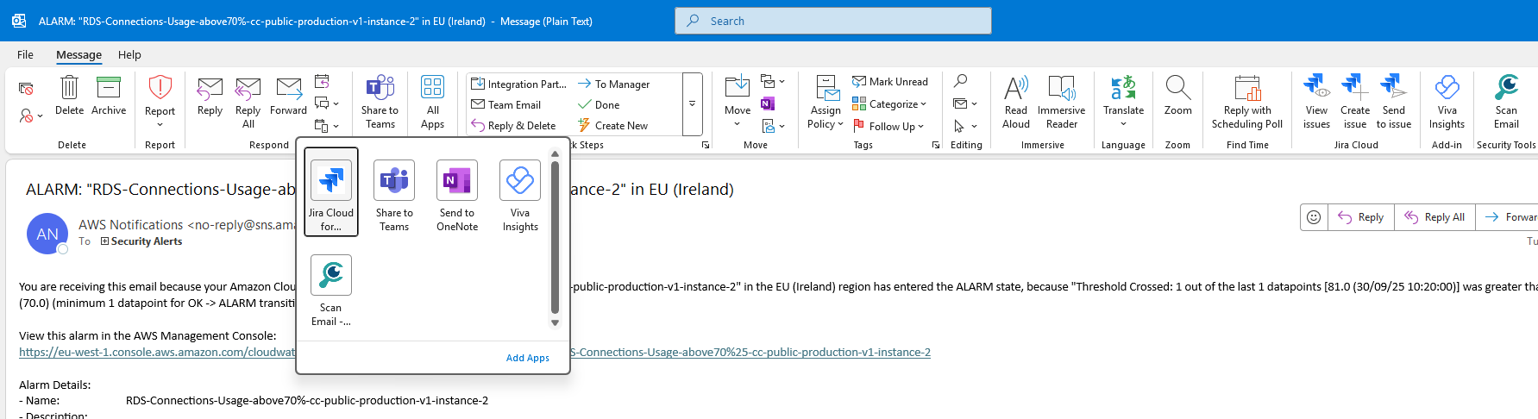Click the Add Apps link
This screenshot has width=1538, height=419.
[x=527, y=358]
